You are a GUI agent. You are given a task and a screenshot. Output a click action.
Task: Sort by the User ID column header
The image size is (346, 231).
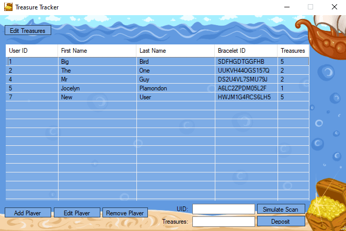tap(31, 51)
